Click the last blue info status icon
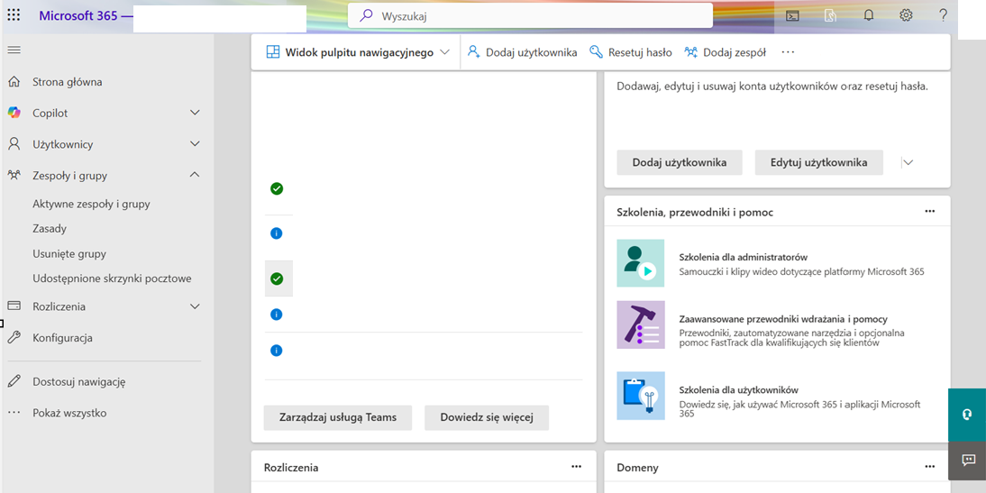 (276, 351)
